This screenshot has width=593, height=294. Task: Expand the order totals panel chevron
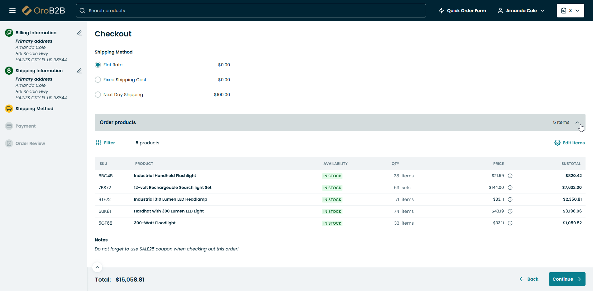(x=97, y=267)
